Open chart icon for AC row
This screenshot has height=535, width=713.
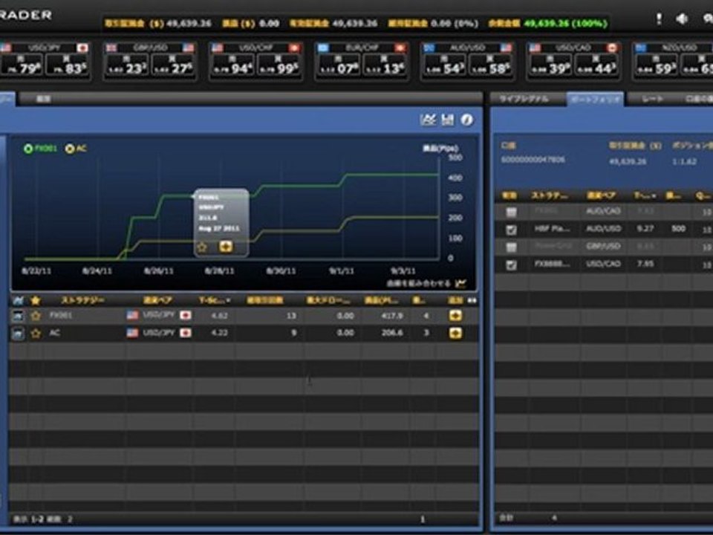(18, 334)
